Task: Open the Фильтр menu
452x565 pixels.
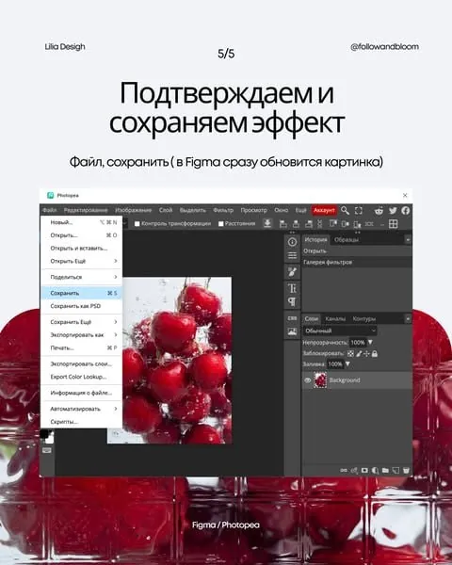Action: coord(223,210)
